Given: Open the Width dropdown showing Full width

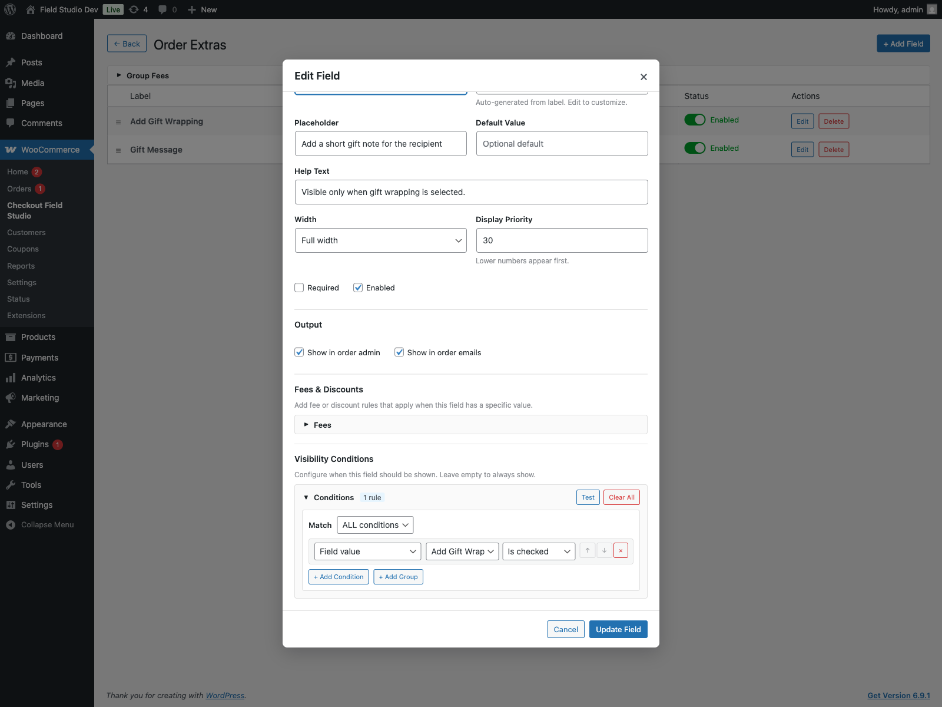Looking at the screenshot, I should [x=380, y=240].
